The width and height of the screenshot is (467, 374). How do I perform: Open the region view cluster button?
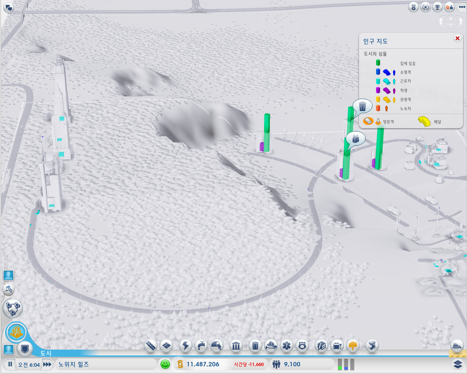click(13, 308)
